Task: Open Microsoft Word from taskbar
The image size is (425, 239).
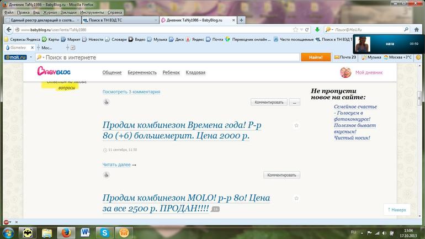Action: (x=85, y=232)
